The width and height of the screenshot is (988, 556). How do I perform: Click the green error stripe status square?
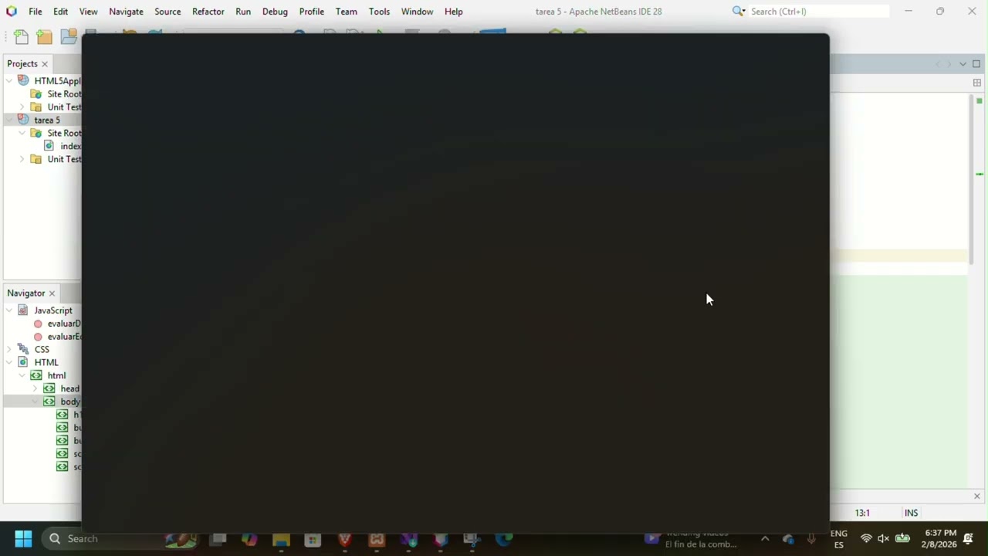pos(980,101)
